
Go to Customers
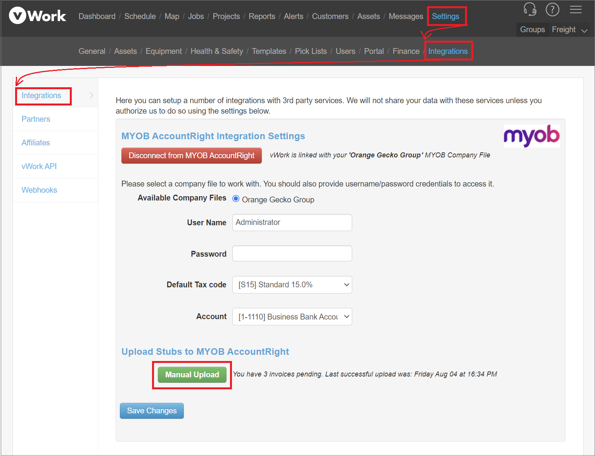pyautogui.click(x=330, y=16)
